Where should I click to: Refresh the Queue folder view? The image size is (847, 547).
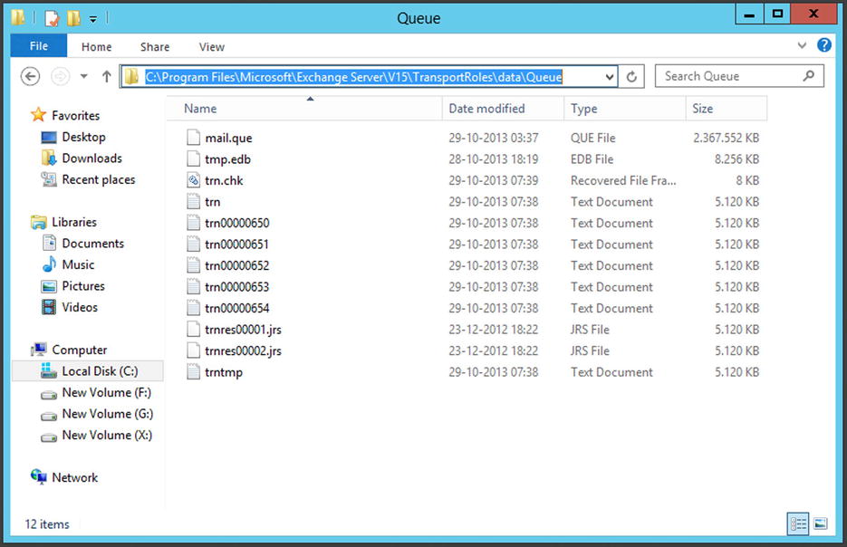pos(631,77)
